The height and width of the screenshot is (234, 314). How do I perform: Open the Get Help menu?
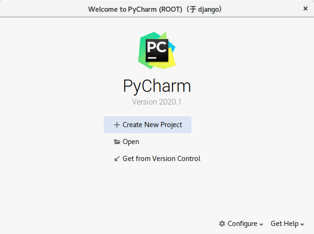click(x=285, y=224)
